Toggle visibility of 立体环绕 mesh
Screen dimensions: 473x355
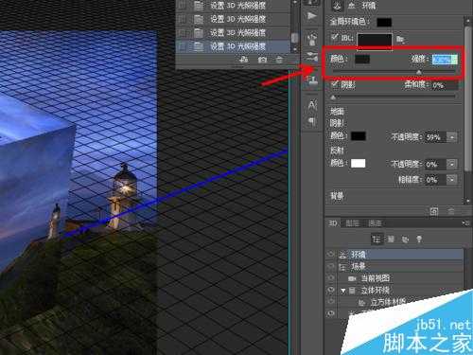(x=331, y=290)
